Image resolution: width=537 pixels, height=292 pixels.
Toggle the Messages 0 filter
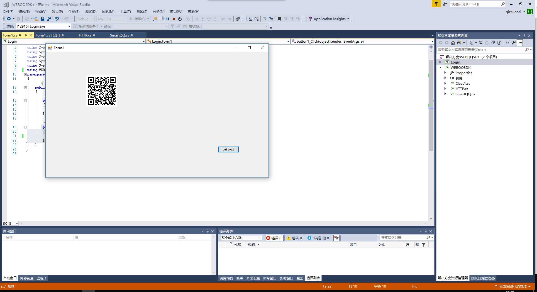pyautogui.click(x=318, y=238)
